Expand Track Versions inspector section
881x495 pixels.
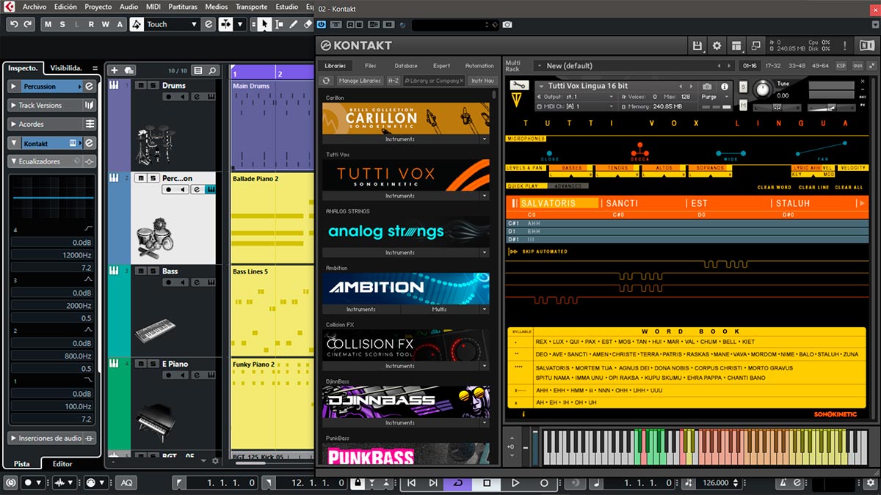click(14, 106)
